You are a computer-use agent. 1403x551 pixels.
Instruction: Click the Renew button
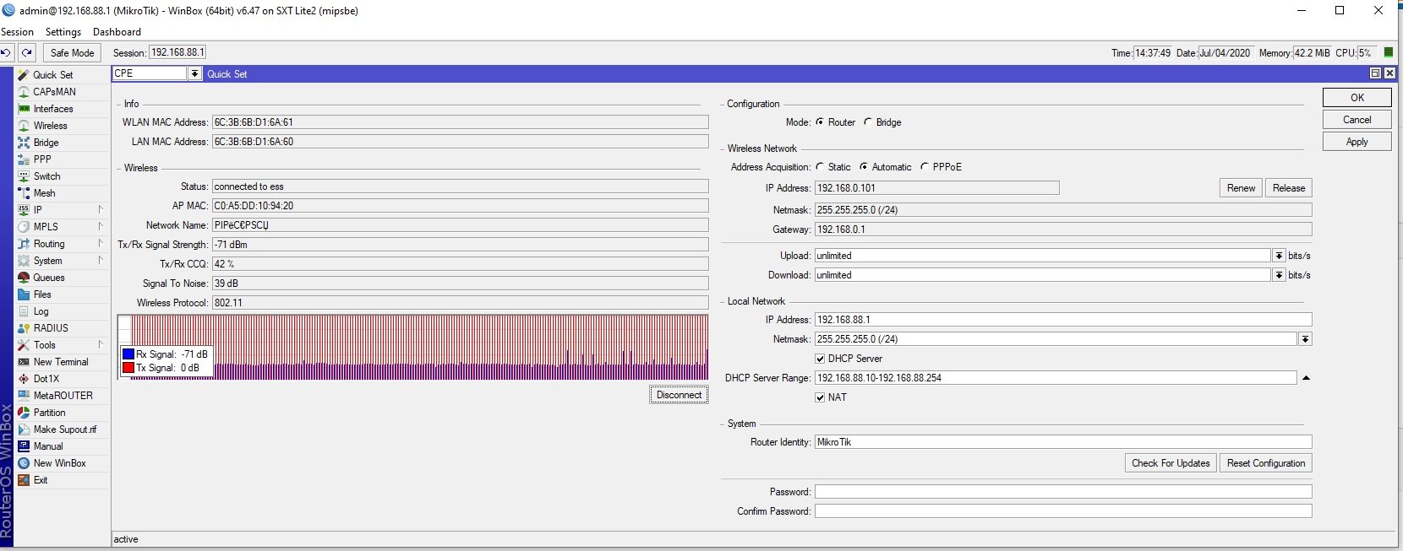coord(1241,188)
